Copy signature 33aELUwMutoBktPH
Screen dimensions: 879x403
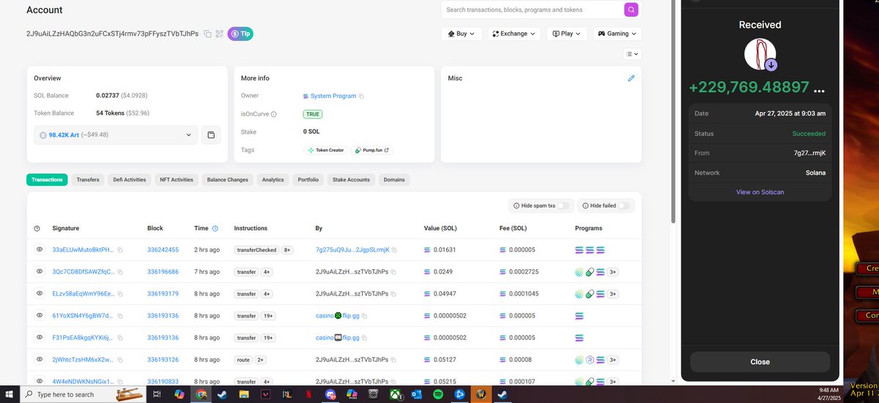tap(120, 250)
